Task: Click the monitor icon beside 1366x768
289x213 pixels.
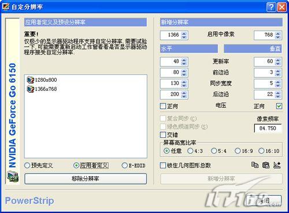Action: [31, 89]
